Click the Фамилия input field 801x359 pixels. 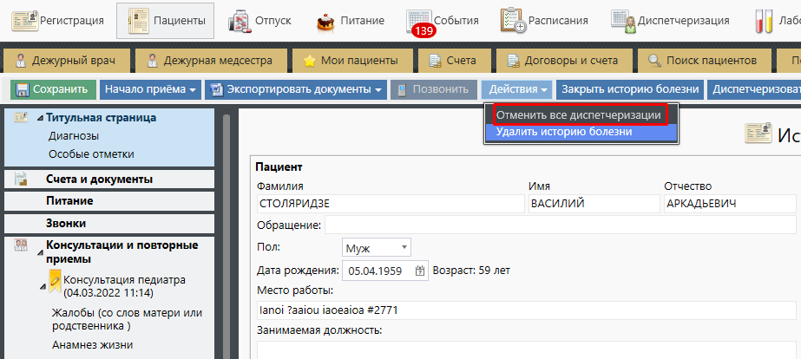391,204
